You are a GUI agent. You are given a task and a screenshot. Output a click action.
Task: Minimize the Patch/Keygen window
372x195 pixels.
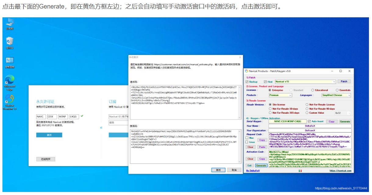332,71
